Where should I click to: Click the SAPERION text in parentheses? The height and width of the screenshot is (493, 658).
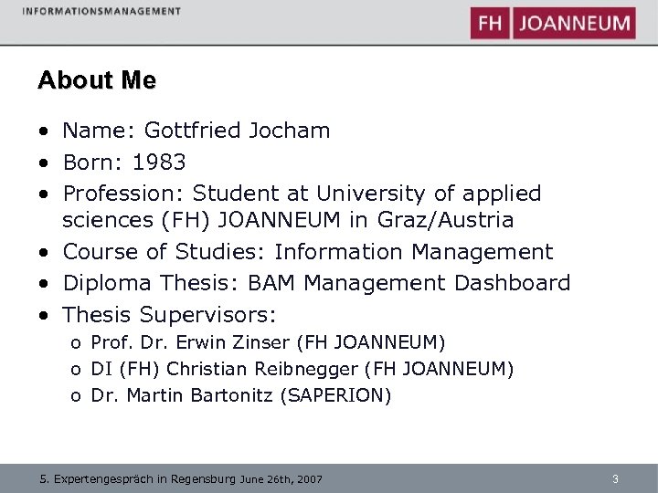[345, 395]
